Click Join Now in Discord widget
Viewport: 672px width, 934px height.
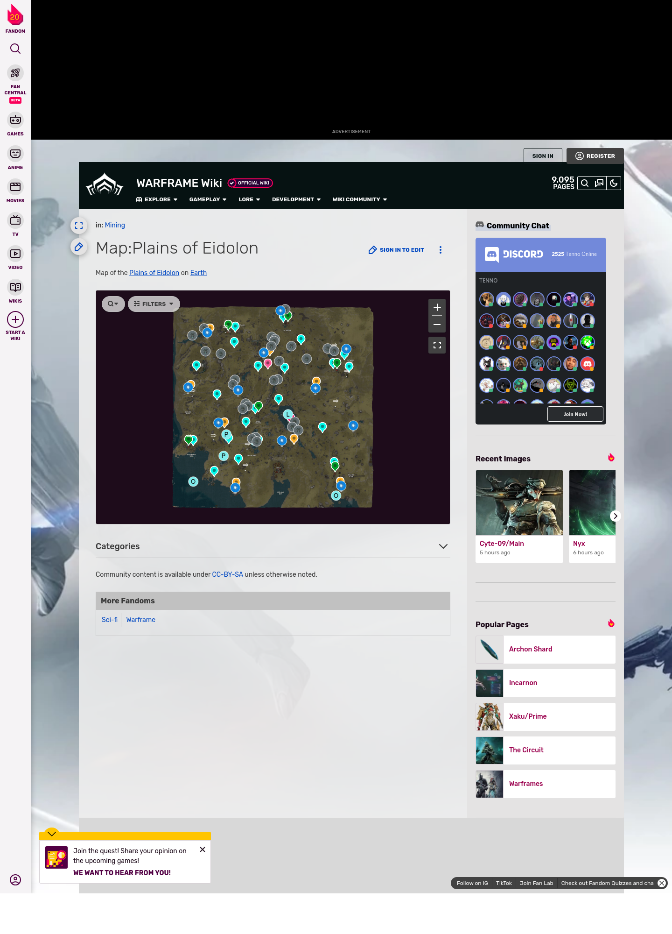coord(575,414)
